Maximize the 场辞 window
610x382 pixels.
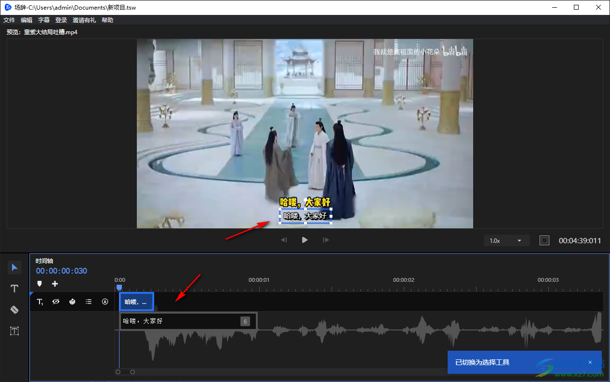click(x=577, y=7)
